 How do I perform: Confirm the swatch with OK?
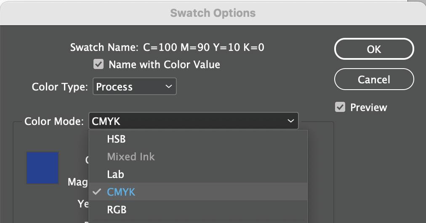click(x=374, y=49)
